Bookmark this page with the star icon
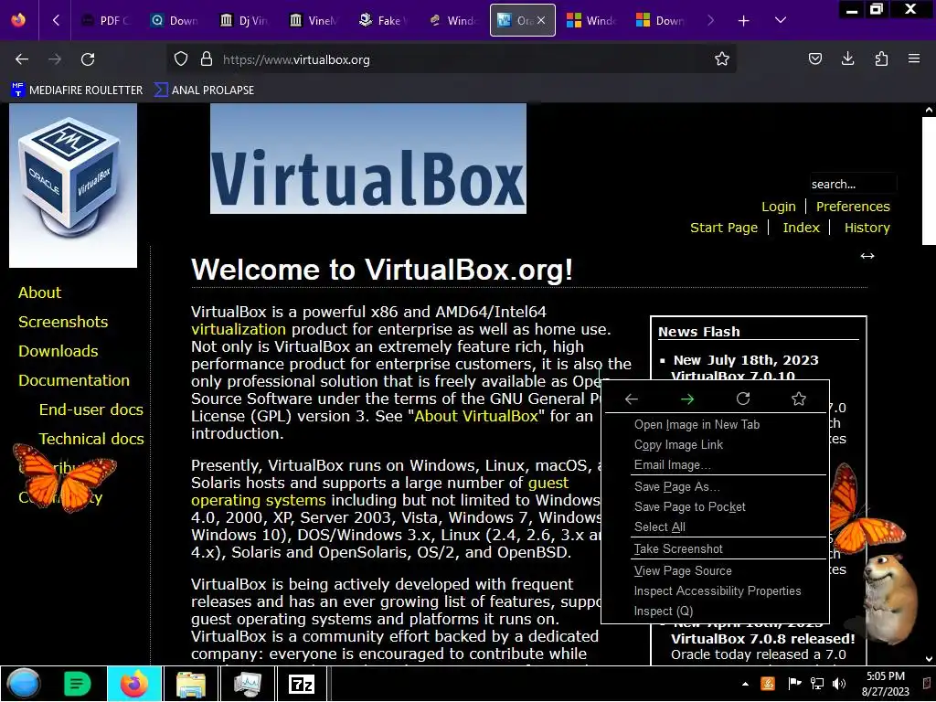Screen dimensions: 936x702 point(722,59)
